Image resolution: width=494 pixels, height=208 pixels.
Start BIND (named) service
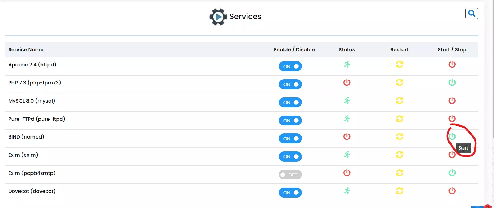coord(452,136)
